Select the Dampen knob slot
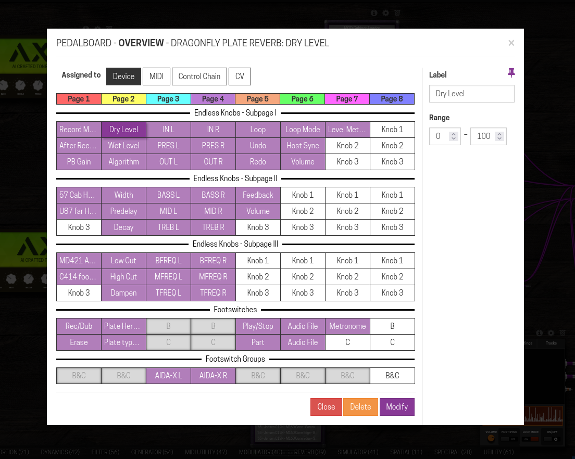Image resolution: width=575 pixels, height=459 pixels. (x=123, y=293)
